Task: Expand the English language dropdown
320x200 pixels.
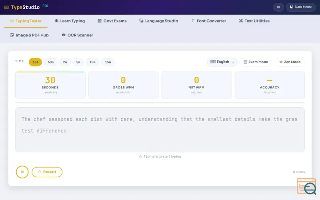Action: [222, 62]
